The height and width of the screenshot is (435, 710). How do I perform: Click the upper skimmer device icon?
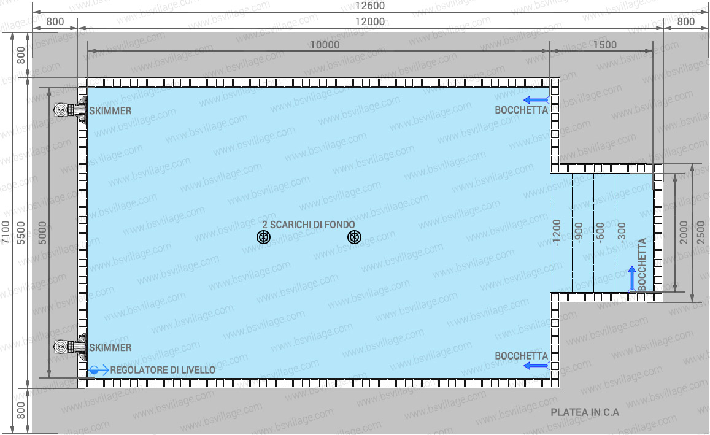69,110
